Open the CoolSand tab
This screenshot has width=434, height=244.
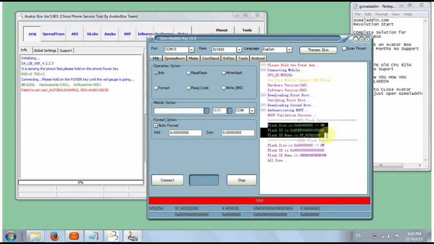coord(211,58)
